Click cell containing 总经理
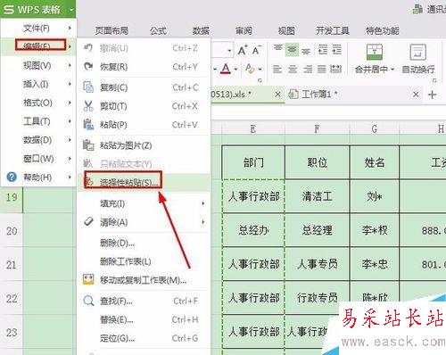Image resolution: width=446 pixels, height=355 pixels. tap(318, 230)
